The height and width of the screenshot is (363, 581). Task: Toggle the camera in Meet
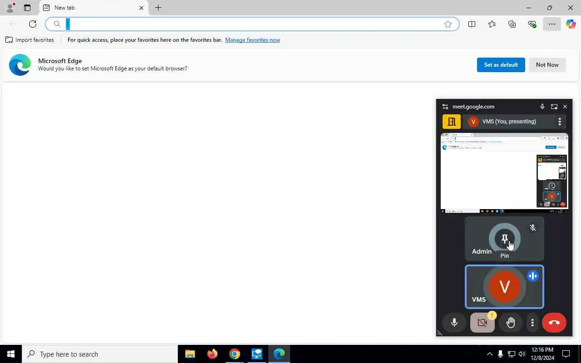click(x=482, y=323)
